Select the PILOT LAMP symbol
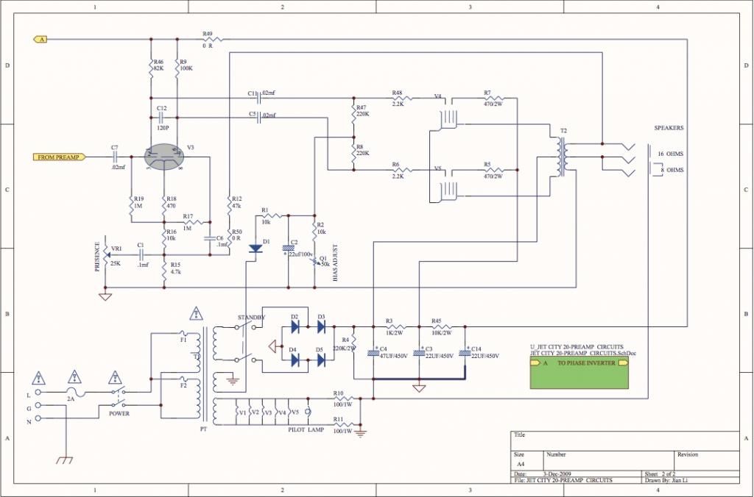 [x=308, y=412]
